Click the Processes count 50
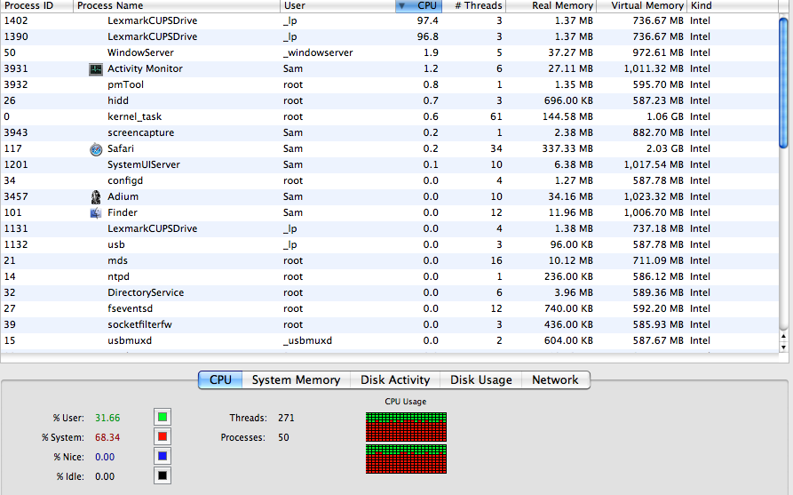This screenshot has height=495, width=793. pos(283,437)
